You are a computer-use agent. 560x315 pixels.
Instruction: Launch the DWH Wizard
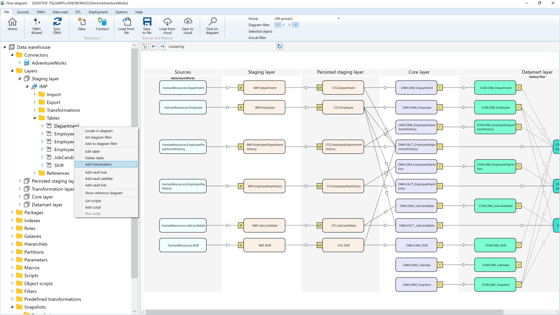(36, 26)
